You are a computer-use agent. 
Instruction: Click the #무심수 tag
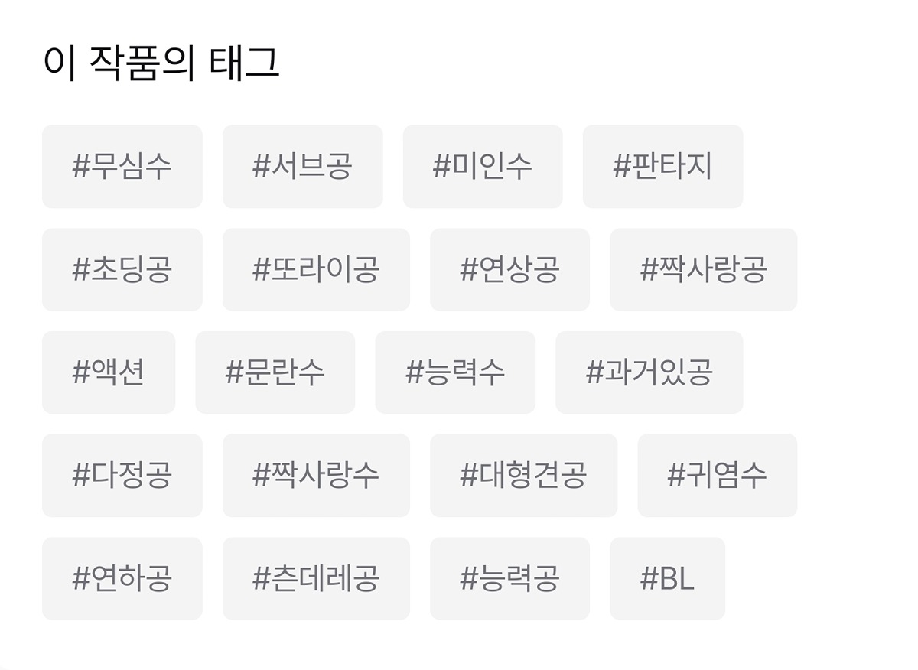tap(122, 166)
